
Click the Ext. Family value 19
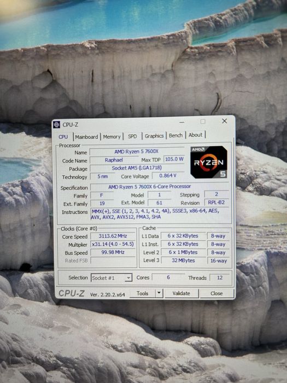[x=102, y=203]
